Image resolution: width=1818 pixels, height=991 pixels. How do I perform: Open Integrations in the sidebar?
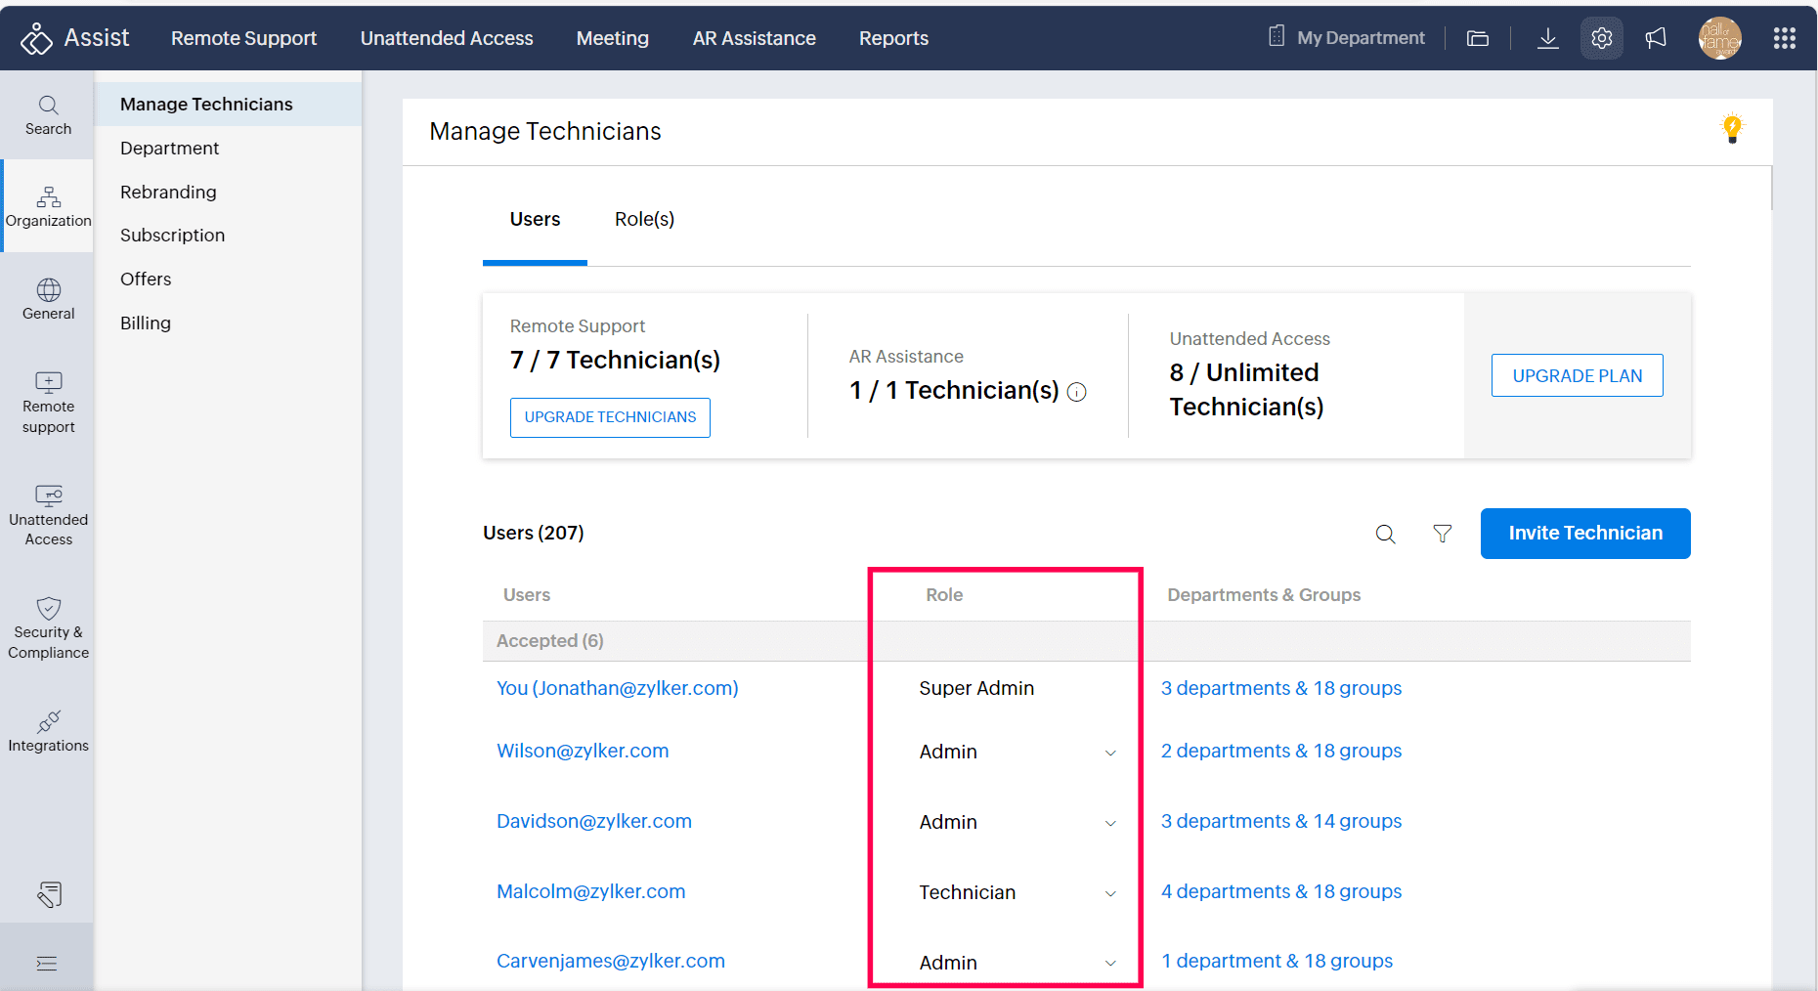48,732
